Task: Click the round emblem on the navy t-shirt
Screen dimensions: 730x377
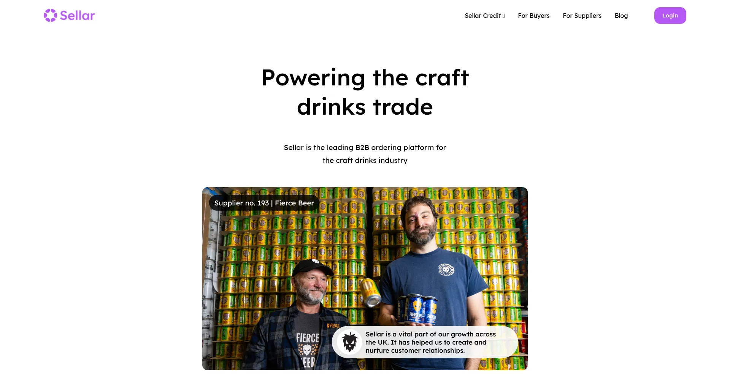Action: tap(446, 270)
